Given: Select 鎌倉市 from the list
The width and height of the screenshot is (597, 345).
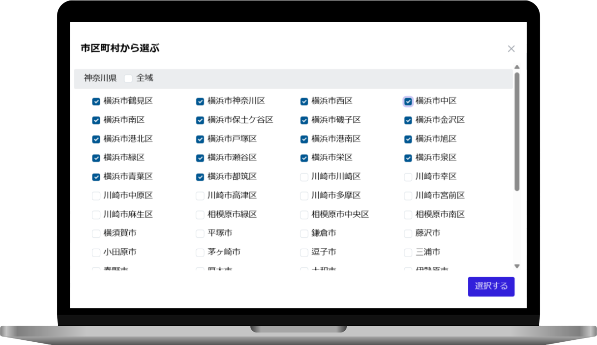Looking at the screenshot, I should (x=304, y=233).
